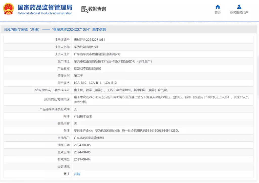Click the 批准日期 label
This screenshot has width=259, height=183.
[63, 145]
